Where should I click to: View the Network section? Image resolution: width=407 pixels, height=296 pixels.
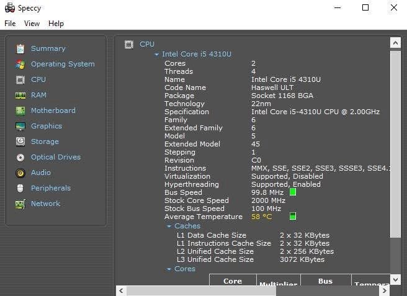pos(46,204)
